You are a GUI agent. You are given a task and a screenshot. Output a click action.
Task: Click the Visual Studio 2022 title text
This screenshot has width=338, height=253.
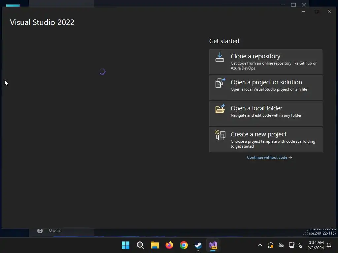tap(42, 22)
